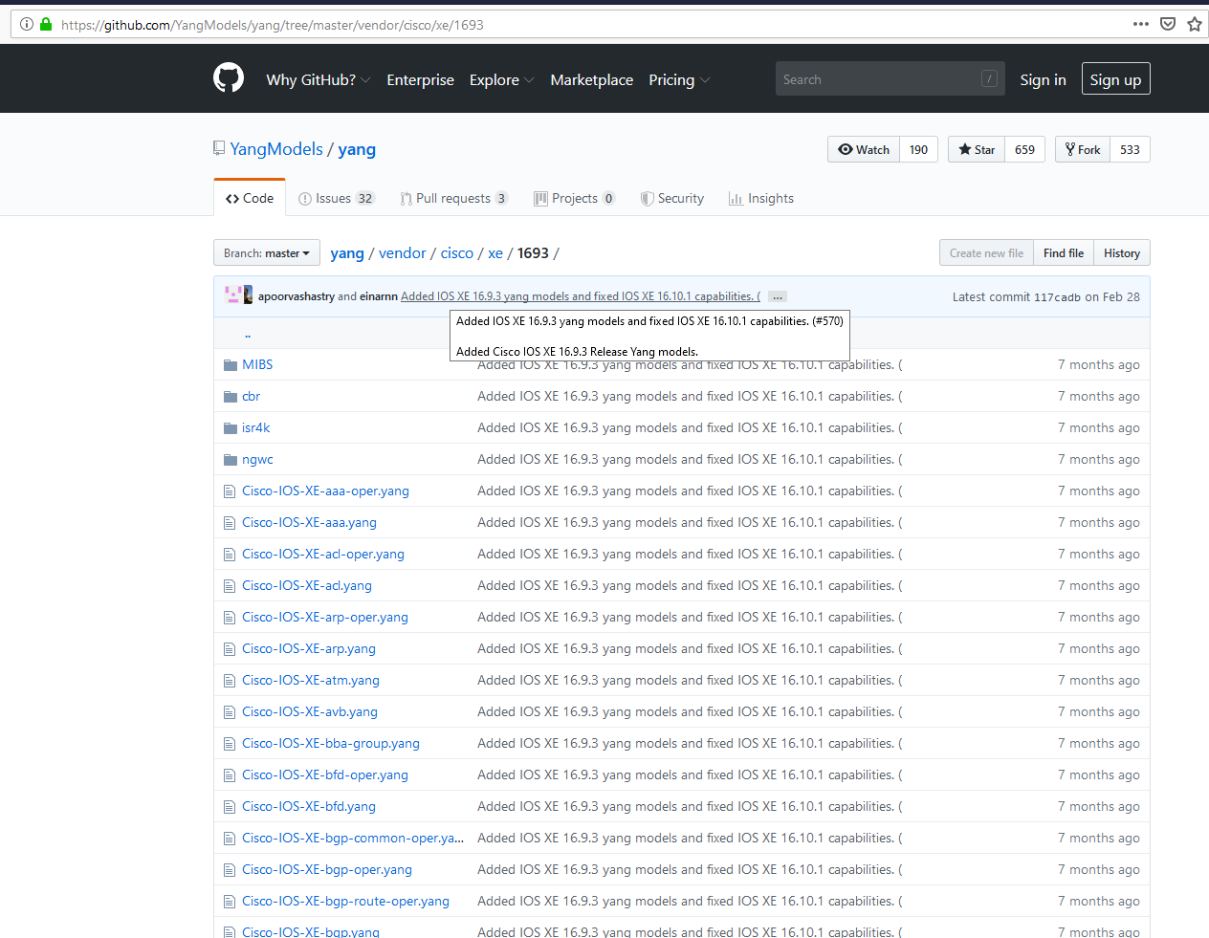Switch to the Issues tab

coord(336,198)
